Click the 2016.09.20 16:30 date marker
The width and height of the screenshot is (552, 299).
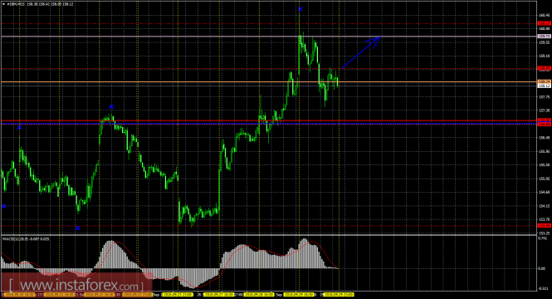[19, 294]
